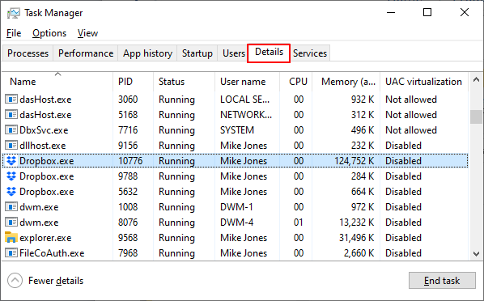Click PID 10776 of Dropbox.exe
The width and height of the screenshot is (484, 301).
(130, 161)
